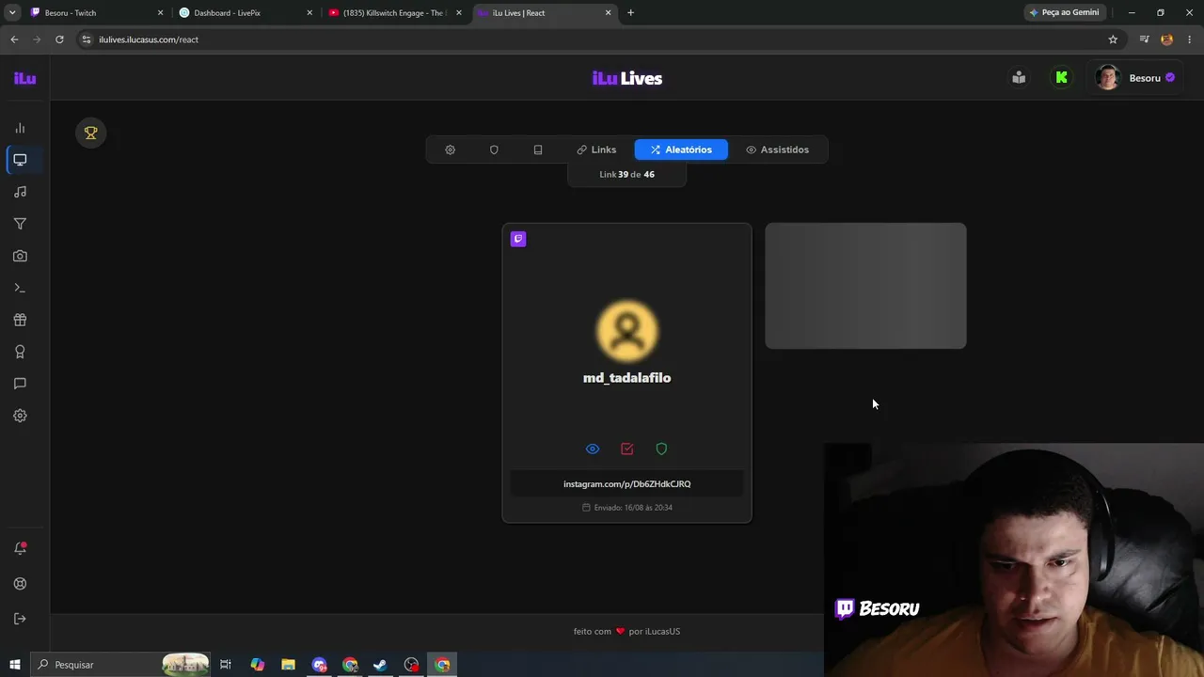
Task: Open Task View on the taskbar
Action: (226, 665)
